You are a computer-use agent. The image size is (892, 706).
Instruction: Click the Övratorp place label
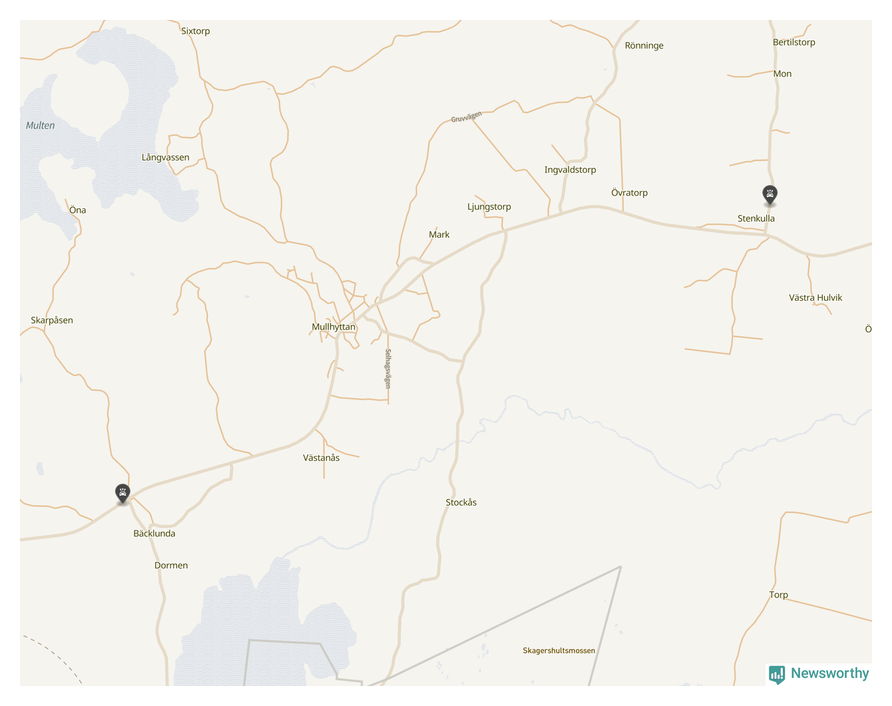click(629, 193)
